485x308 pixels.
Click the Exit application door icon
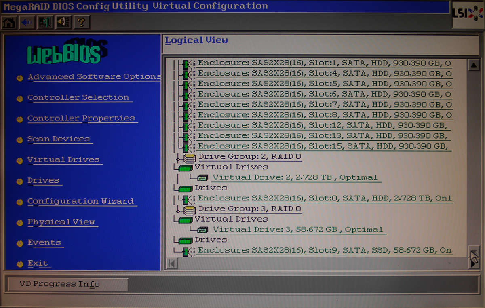pos(44,22)
